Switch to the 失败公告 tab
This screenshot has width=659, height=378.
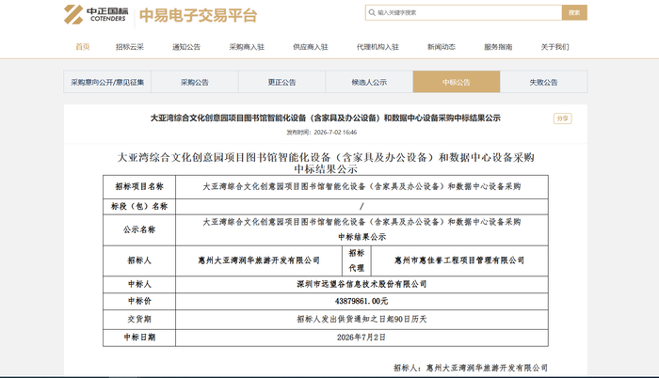click(x=544, y=82)
